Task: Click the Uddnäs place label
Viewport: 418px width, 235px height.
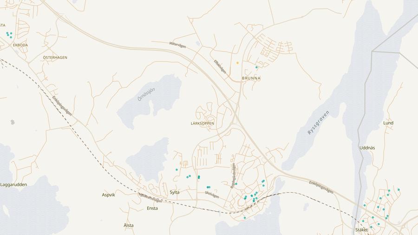Action: tap(367, 148)
